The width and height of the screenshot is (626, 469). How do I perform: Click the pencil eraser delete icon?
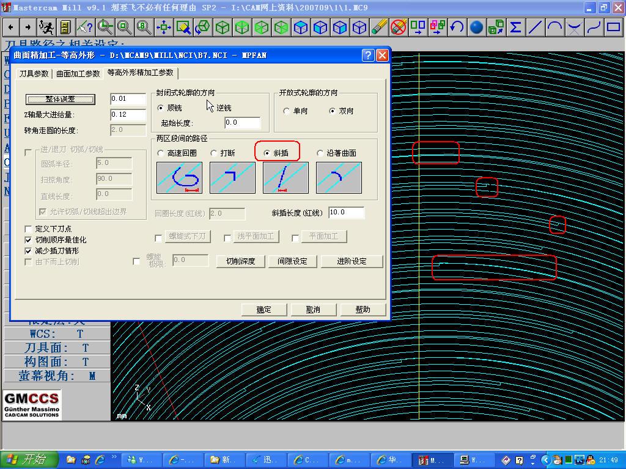tap(379, 27)
